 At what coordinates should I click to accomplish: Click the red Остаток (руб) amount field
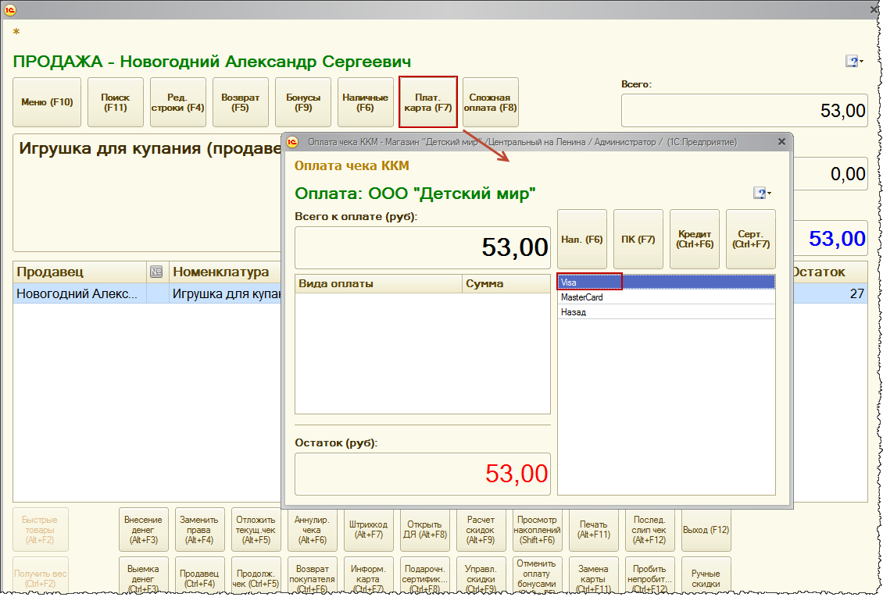423,474
